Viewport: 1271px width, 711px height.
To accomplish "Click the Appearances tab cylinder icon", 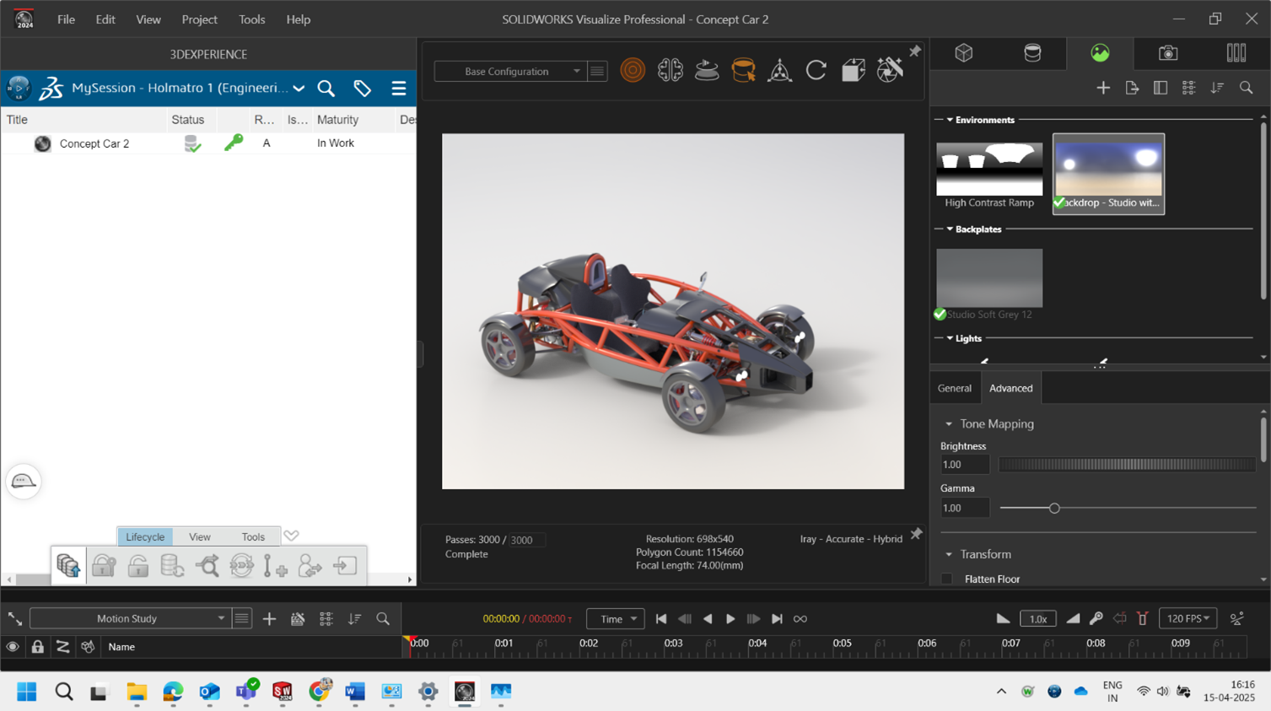I will pos(1031,53).
